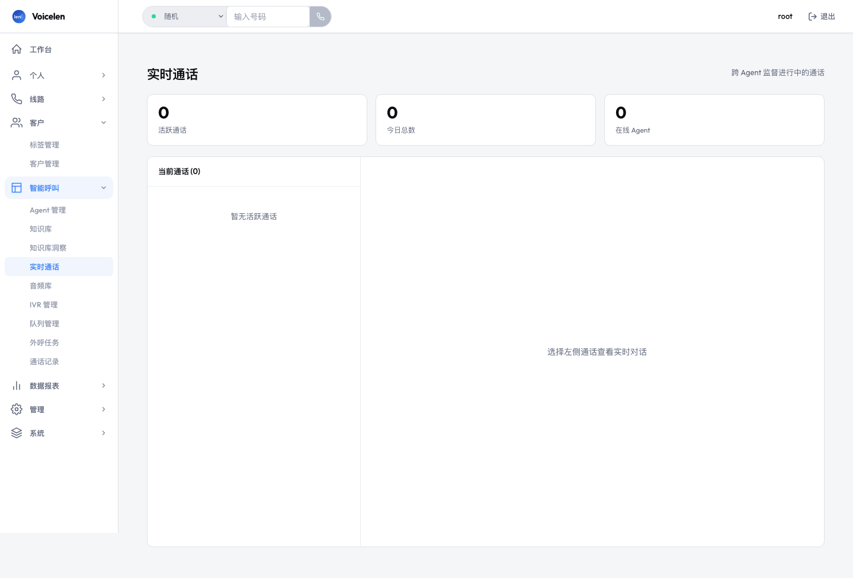
Task: Click the 活跃通话 stat card
Action: point(257,120)
